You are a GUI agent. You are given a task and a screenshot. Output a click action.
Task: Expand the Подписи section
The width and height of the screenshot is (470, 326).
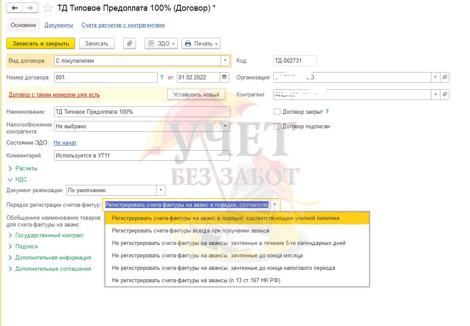(x=23, y=247)
